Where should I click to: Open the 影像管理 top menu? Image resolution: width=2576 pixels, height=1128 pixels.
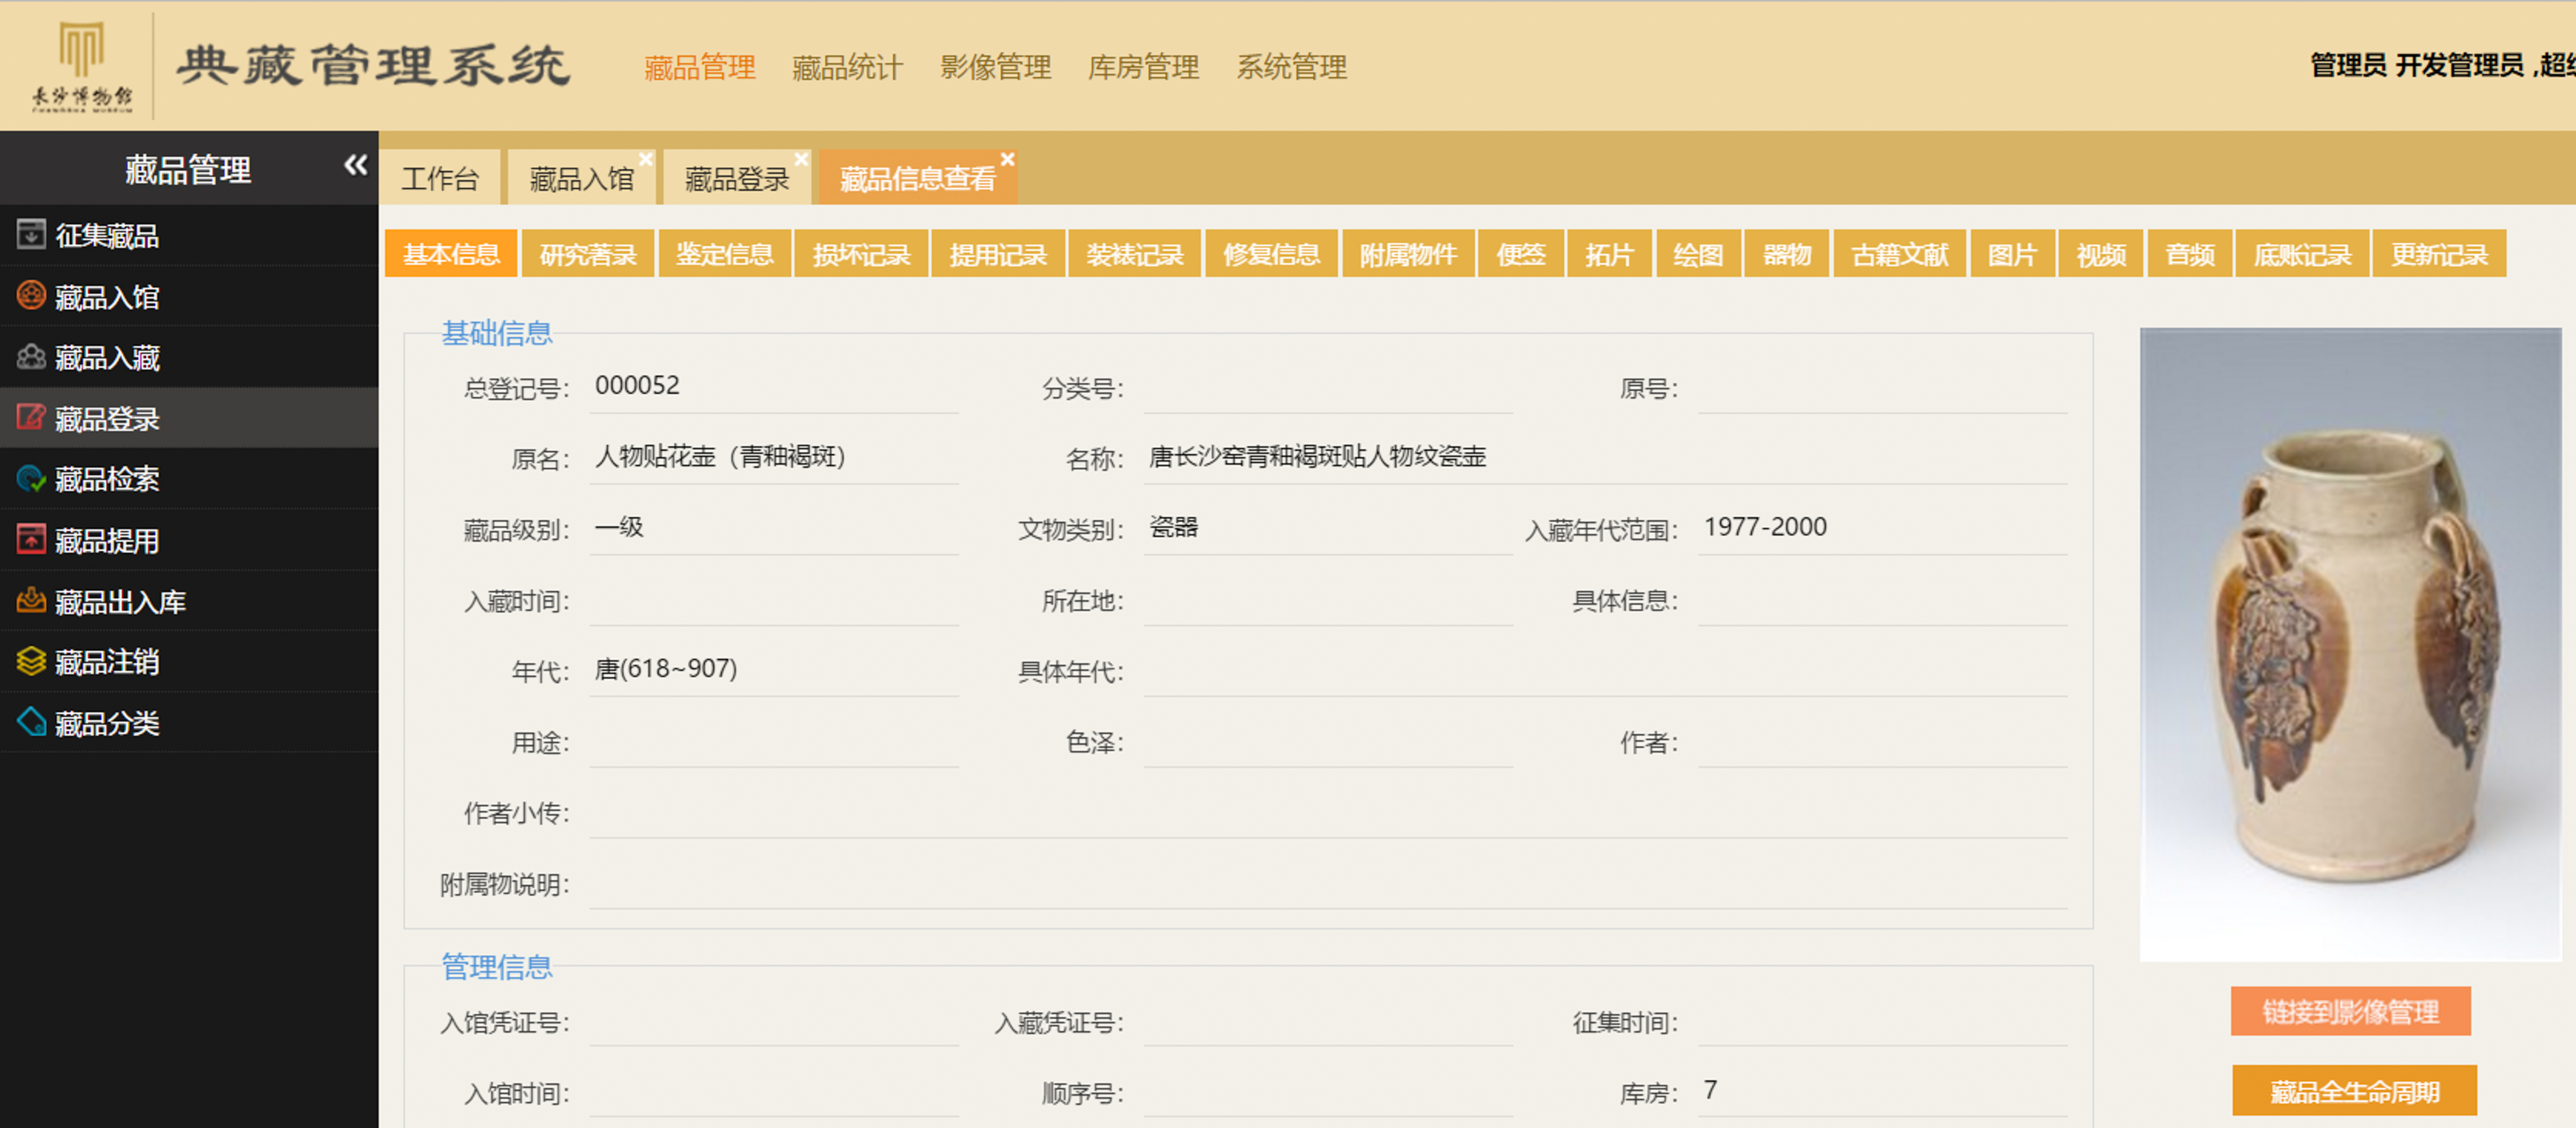coord(995,68)
